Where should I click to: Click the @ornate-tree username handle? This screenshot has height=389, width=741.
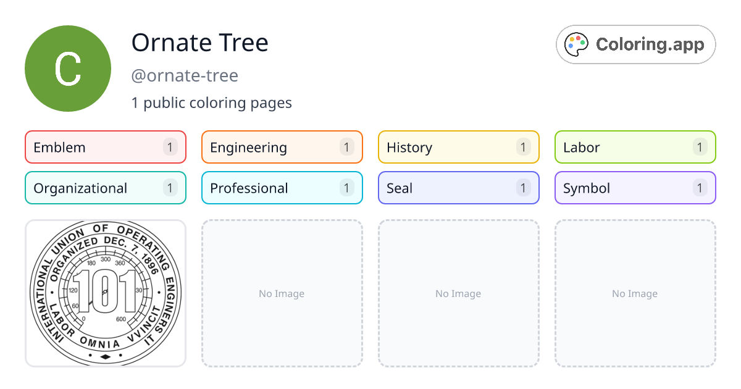(x=185, y=76)
